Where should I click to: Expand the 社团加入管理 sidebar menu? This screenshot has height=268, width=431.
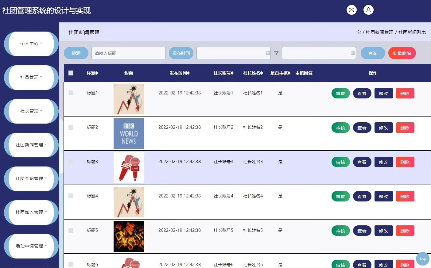pos(31,212)
